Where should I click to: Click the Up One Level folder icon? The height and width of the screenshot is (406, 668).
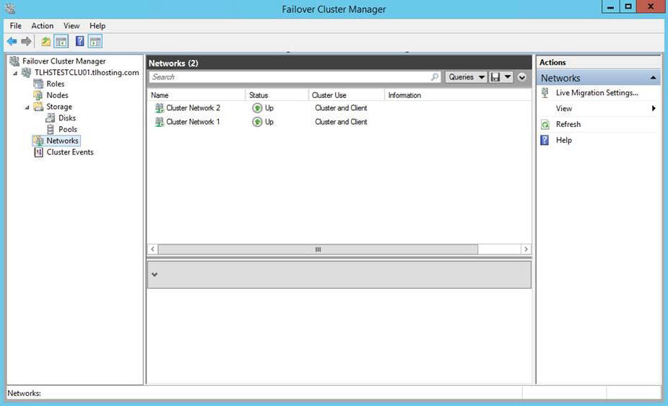46,42
